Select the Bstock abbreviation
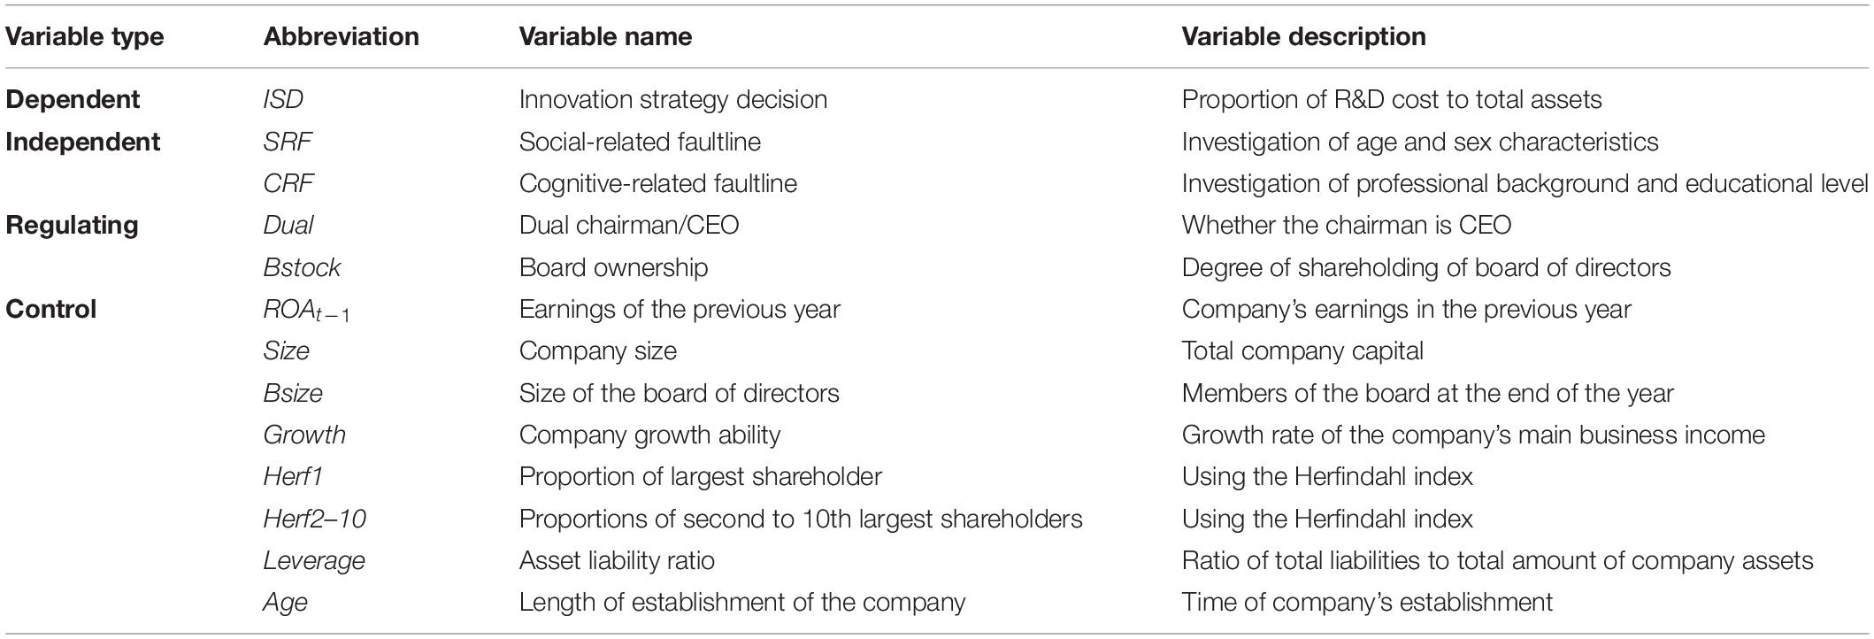Viewport: 1874px width, 639px height. 302,267
